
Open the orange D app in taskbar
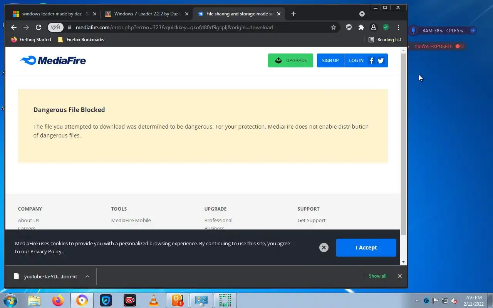pyautogui.click(x=178, y=300)
